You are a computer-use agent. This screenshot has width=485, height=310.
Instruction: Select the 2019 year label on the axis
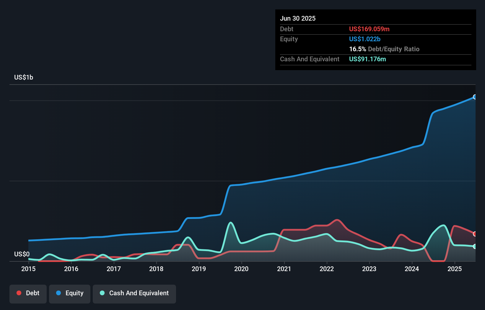[199, 269]
